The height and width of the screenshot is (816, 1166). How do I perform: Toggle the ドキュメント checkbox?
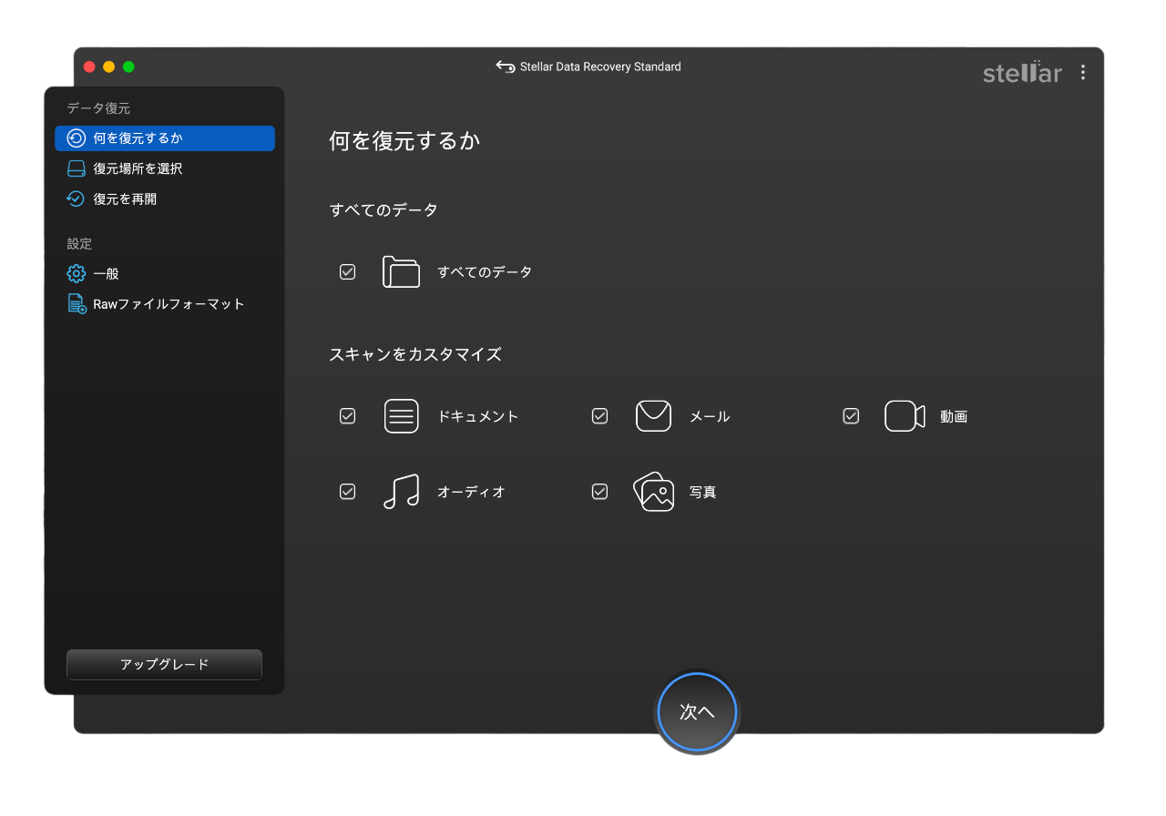click(347, 416)
